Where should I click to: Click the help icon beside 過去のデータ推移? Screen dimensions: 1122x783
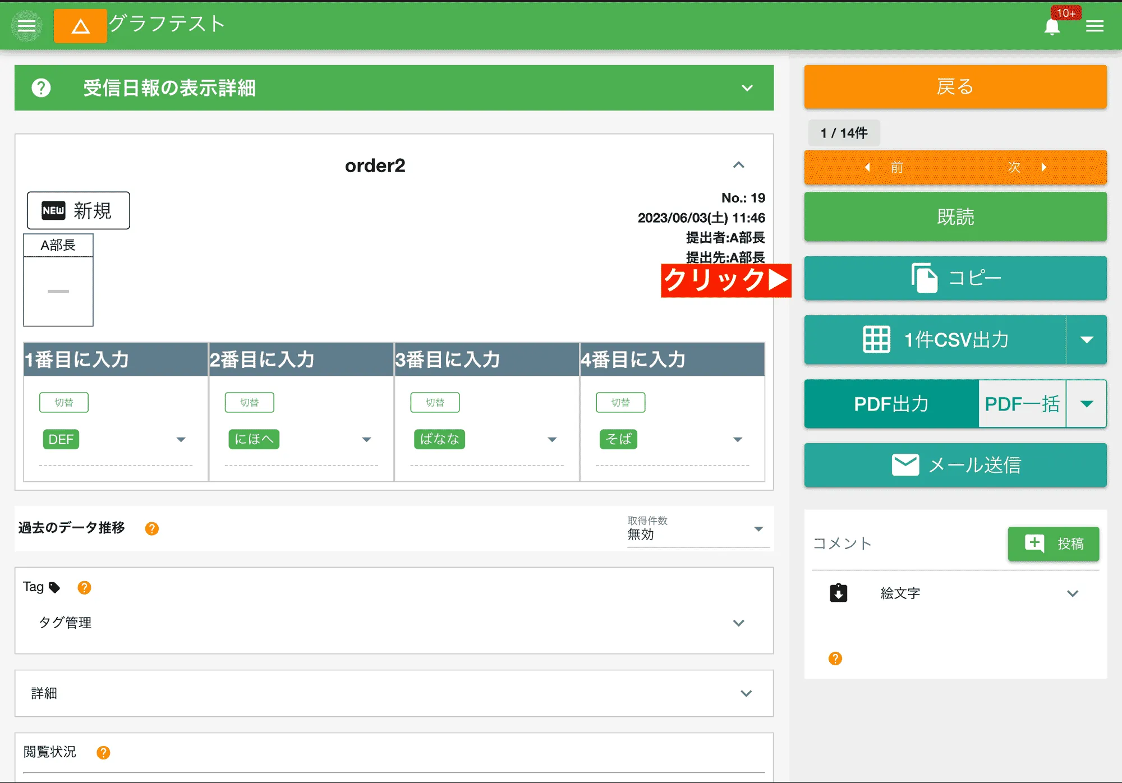(150, 528)
